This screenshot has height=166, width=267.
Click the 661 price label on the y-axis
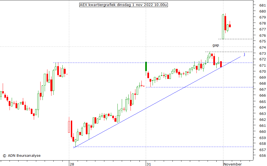[x=262, y=126]
